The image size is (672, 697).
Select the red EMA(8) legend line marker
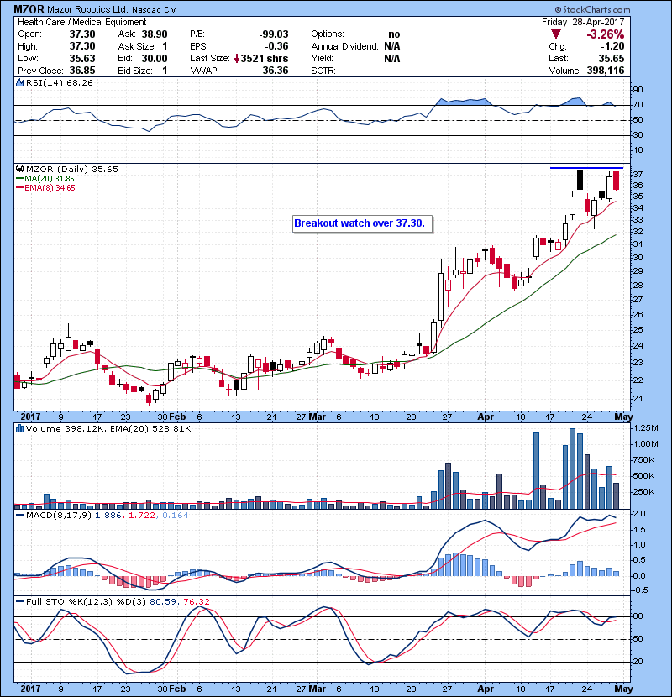point(19,188)
